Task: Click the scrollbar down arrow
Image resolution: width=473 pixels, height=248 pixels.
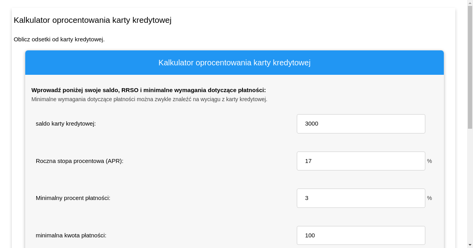Action: (x=470, y=245)
